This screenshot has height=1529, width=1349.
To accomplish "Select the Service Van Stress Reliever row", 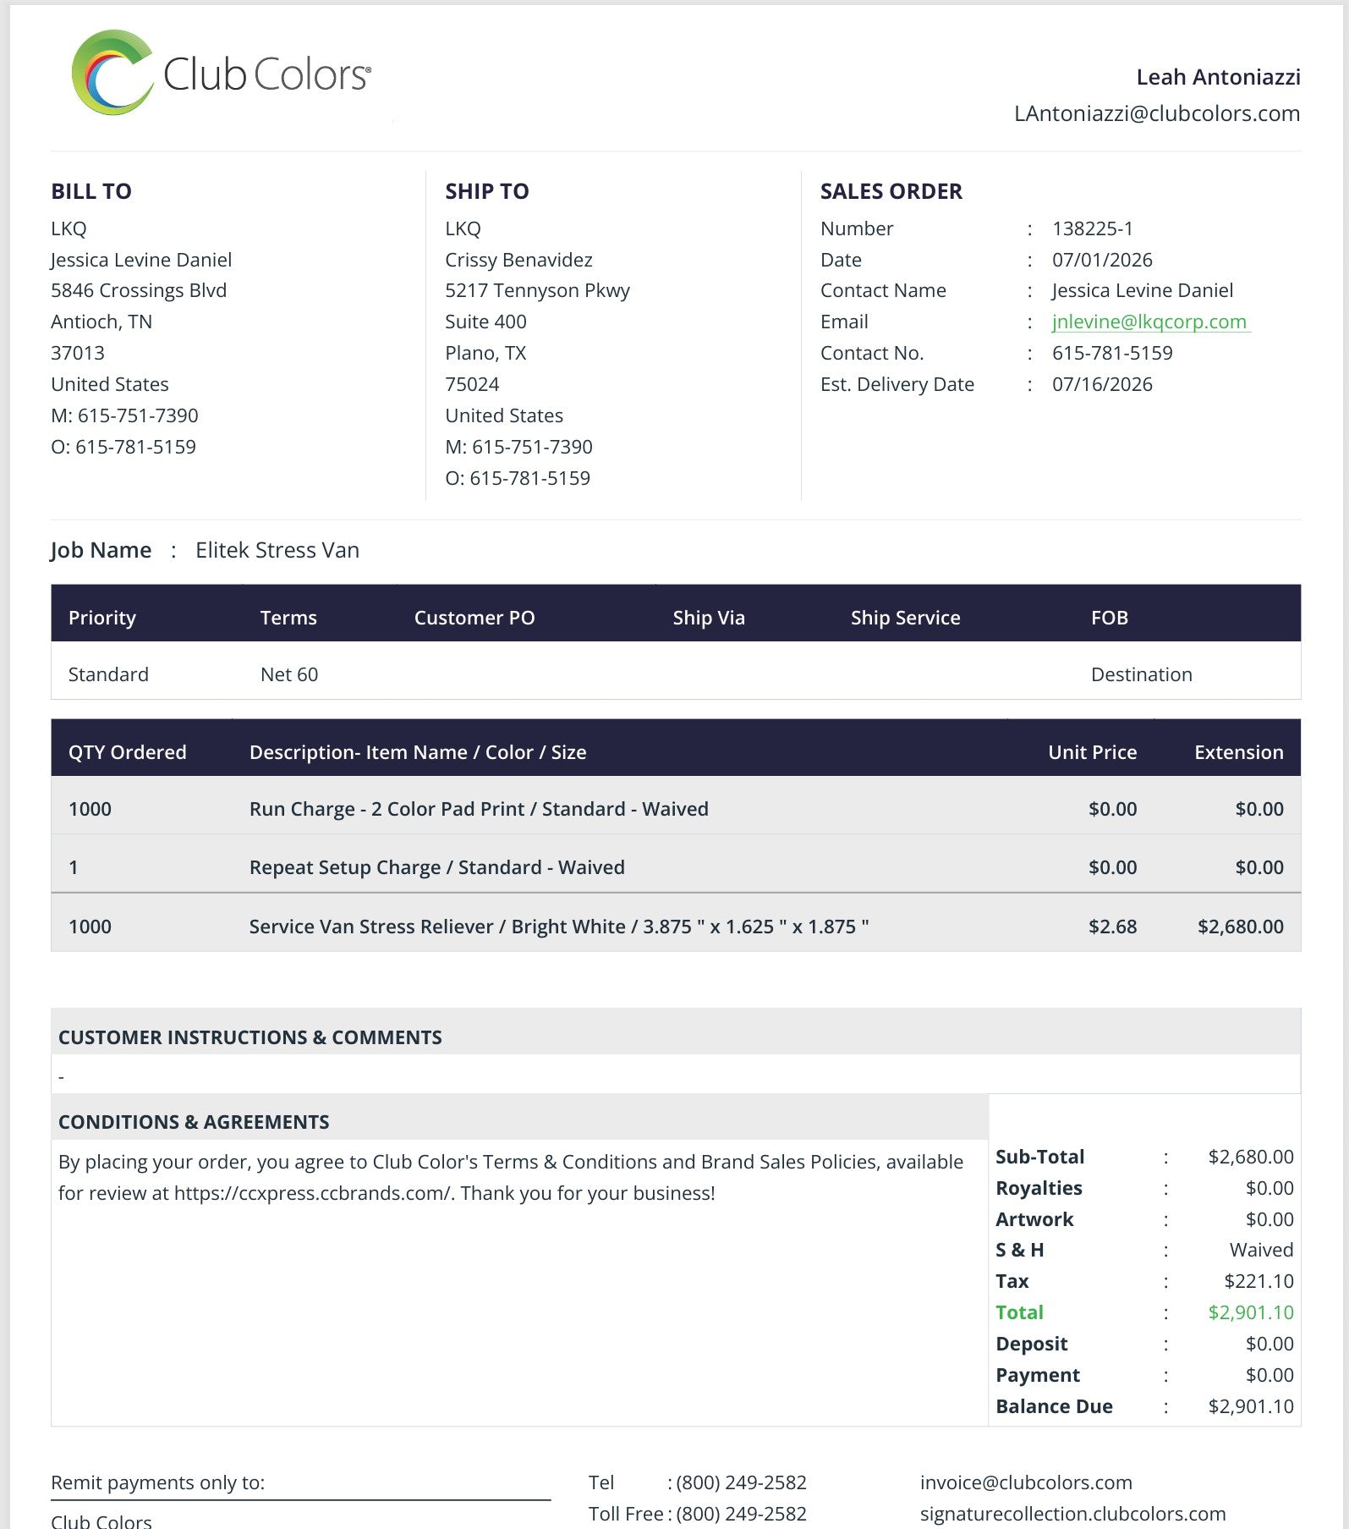I will (x=676, y=926).
